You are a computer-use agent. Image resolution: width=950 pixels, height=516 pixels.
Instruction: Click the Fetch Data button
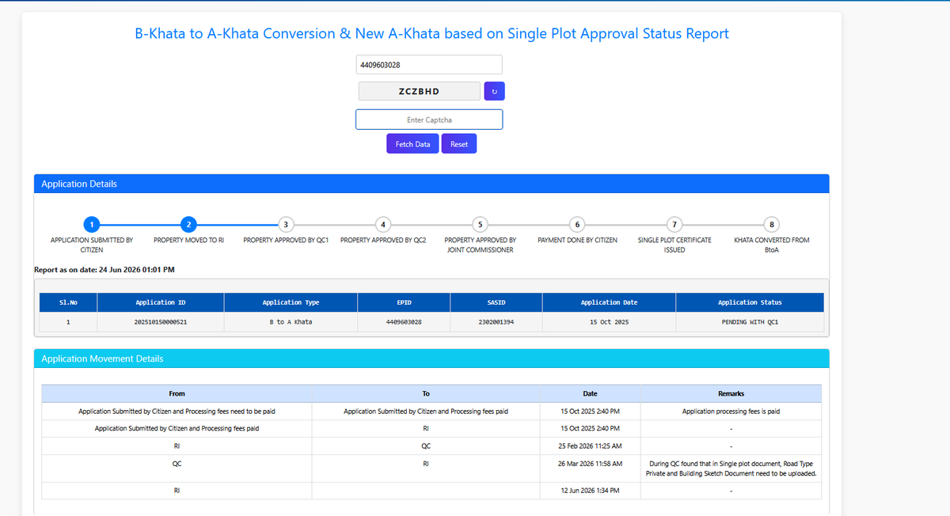tap(412, 144)
